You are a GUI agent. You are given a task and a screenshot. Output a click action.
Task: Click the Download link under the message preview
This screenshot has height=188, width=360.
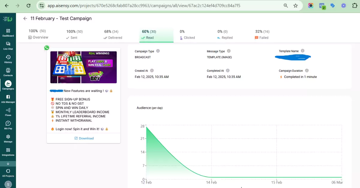click(x=84, y=138)
